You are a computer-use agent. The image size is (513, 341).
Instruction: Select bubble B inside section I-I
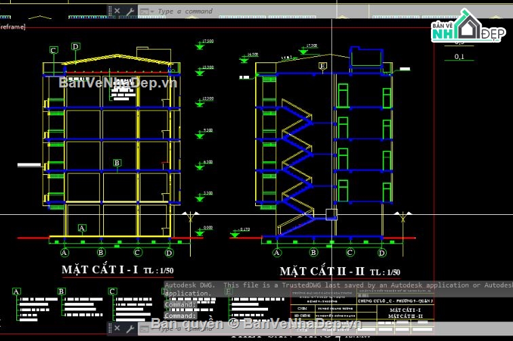pos(117,163)
